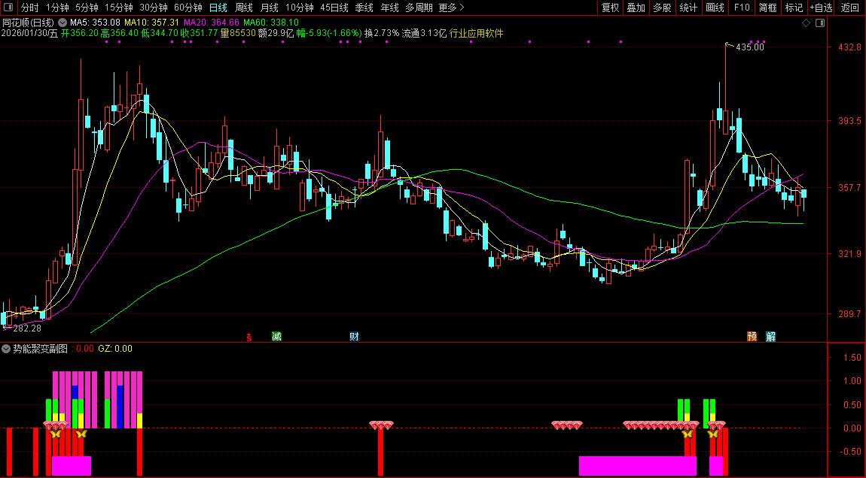The height and width of the screenshot is (478, 866).
Task: Click the MA60: 338.10 indicator label
Action: click(x=271, y=23)
